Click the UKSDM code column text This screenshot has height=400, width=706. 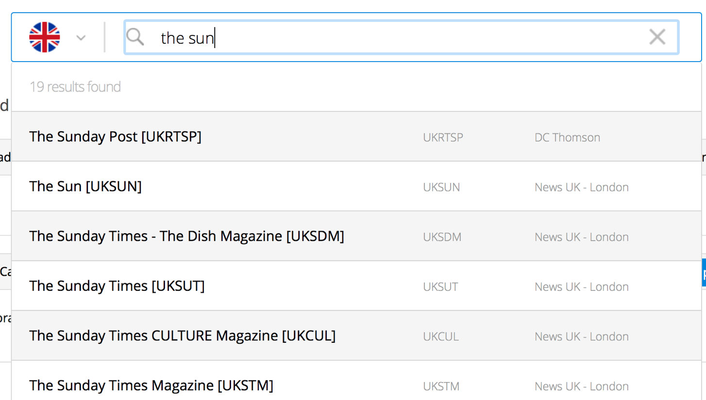pos(442,237)
